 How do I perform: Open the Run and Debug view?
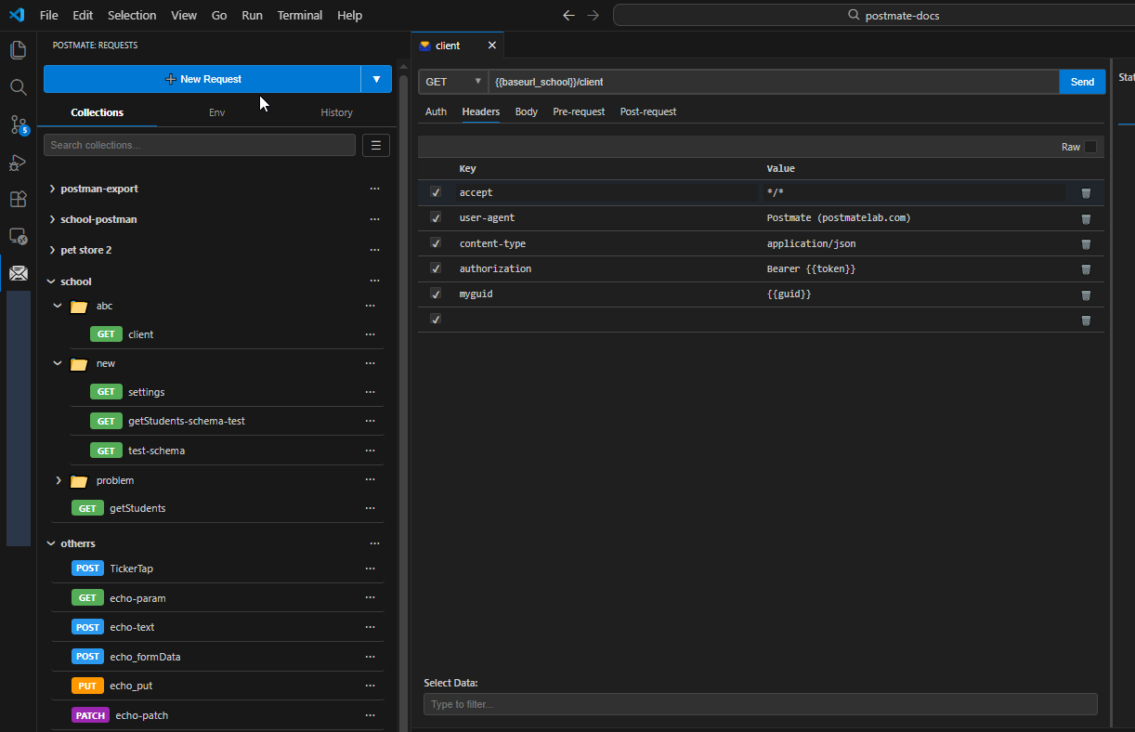pos(18,163)
